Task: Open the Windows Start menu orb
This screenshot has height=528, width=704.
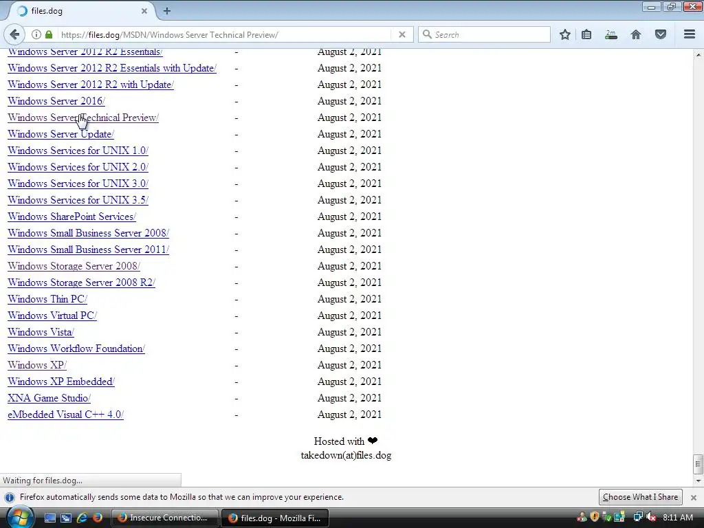Action: [19, 518]
